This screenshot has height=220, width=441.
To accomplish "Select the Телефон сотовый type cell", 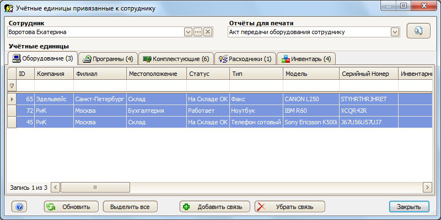I will [256, 122].
